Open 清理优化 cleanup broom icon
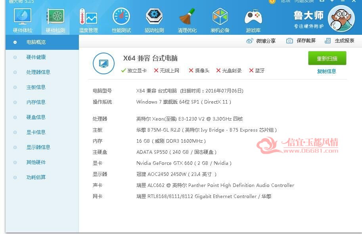This screenshot has height=234, width=362. tap(187, 16)
